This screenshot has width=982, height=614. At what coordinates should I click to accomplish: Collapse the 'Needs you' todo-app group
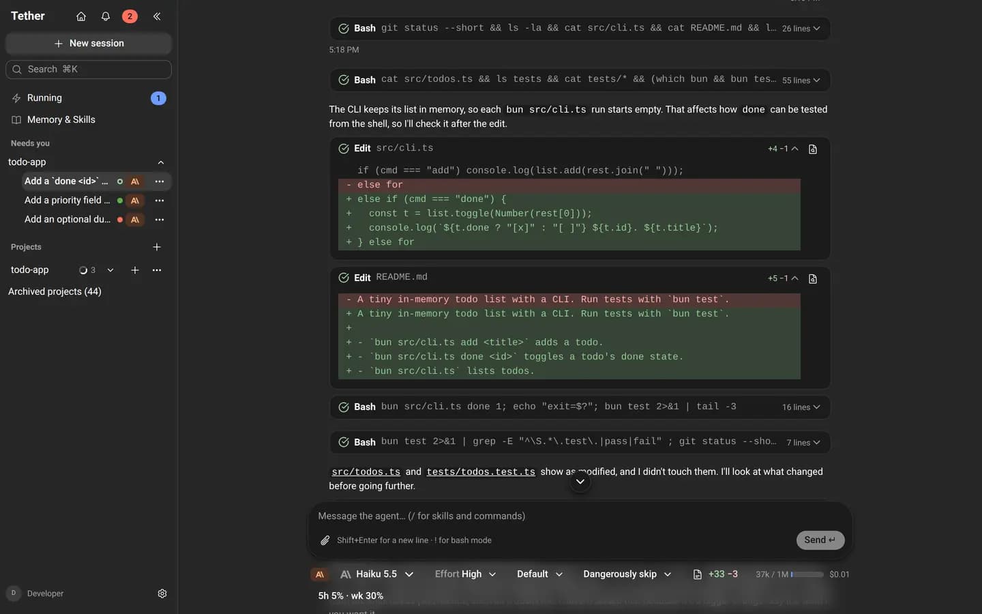pos(161,162)
